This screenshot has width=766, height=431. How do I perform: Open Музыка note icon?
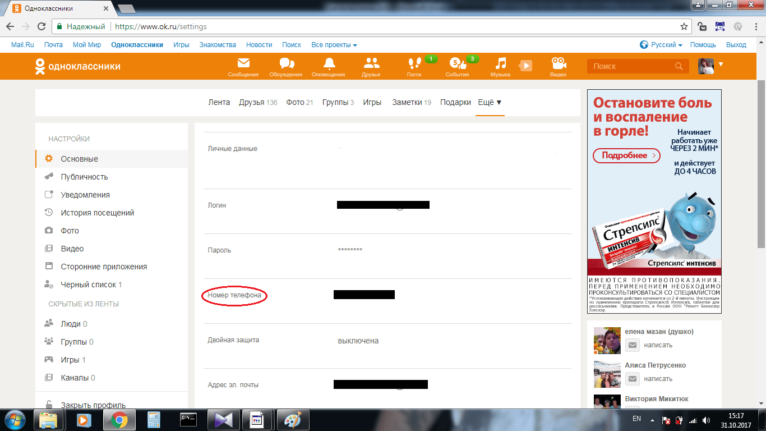[500, 66]
